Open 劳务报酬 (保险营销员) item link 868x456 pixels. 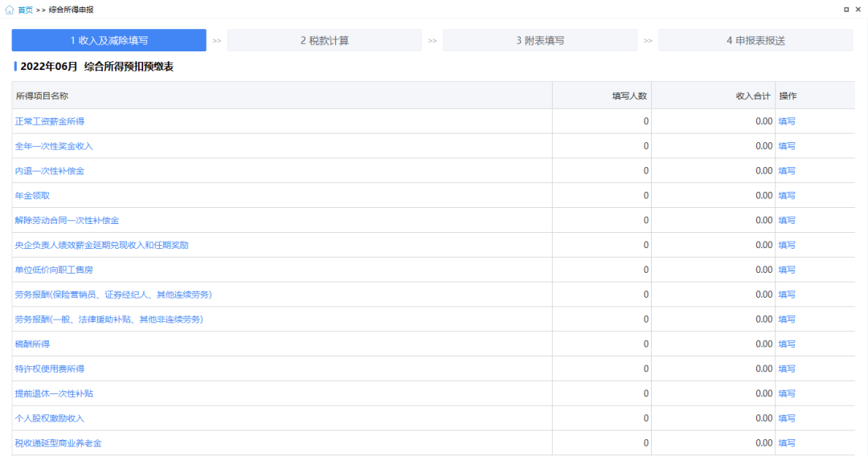[113, 295]
